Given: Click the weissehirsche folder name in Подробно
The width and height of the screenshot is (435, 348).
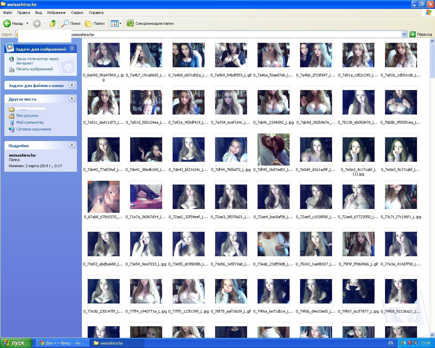Looking at the screenshot, I should click(x=22, y=155).
